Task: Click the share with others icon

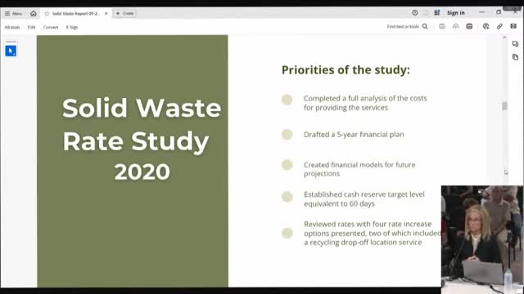Action: tap(486, 26)
